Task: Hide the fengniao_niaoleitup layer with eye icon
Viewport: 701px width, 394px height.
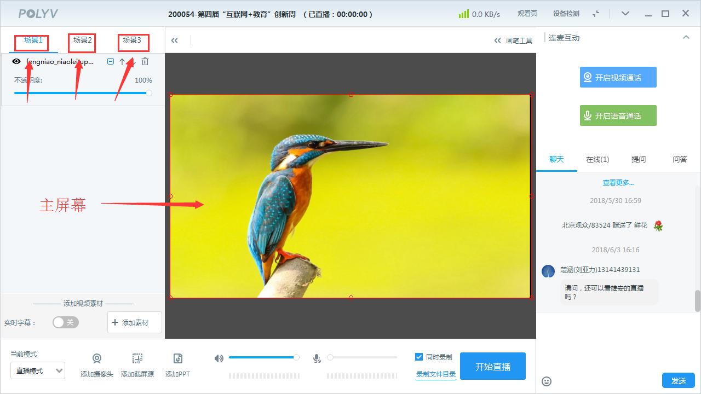Action: (x=16, y=61)
